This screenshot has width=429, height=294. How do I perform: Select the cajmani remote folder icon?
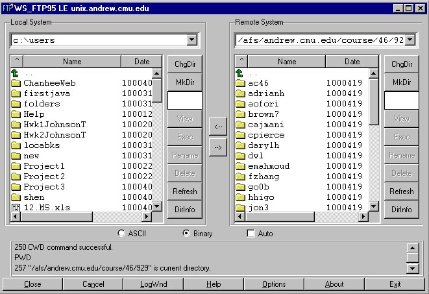pos(240,125)
